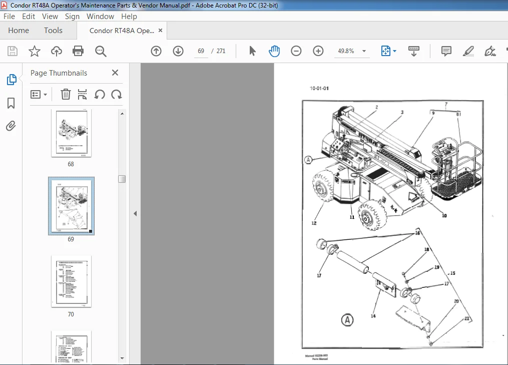
Task: Open the zoom level dropdown arrow
Action: pos(364,51)
